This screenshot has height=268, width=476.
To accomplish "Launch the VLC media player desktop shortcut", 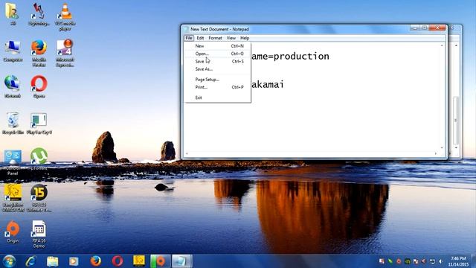I will click(x=65, y=16).
